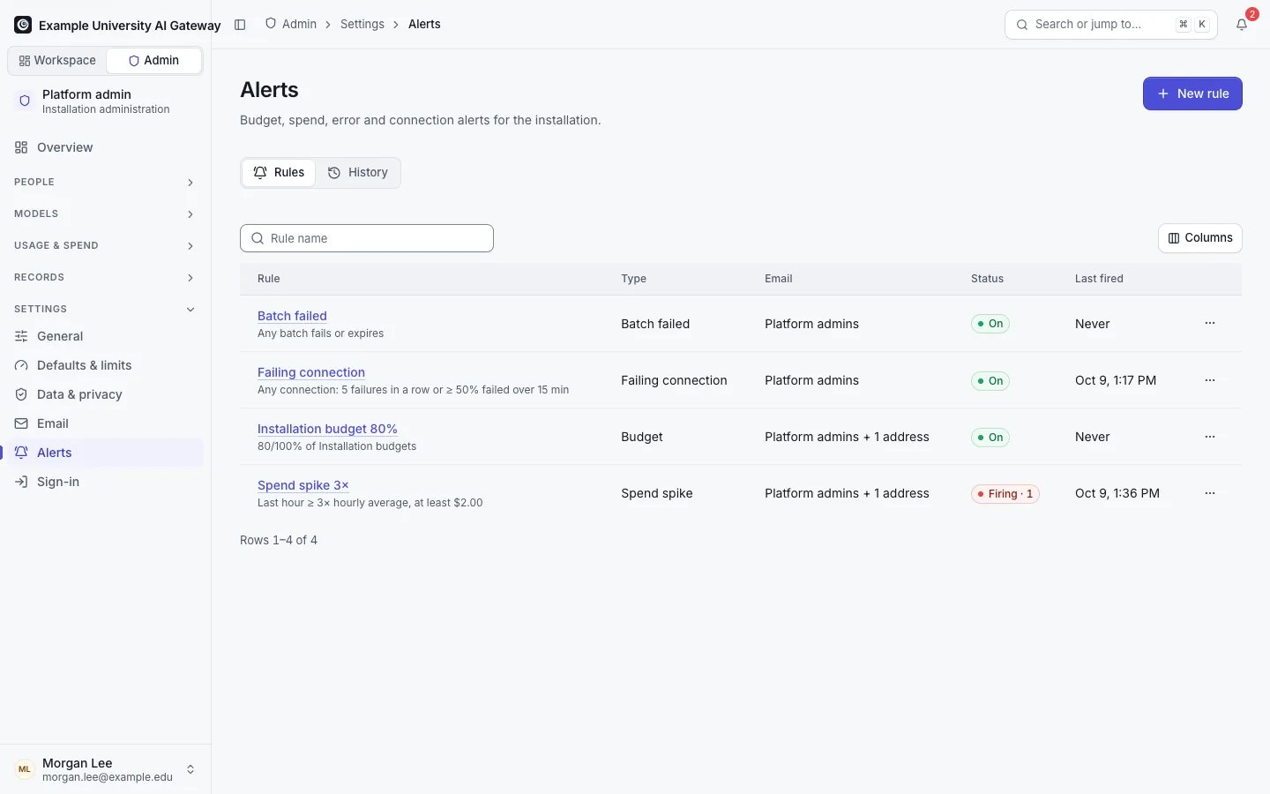Screen dimensions: 1270x794
Task: Go to Overview in sidebar
Action: click(105, 147)
